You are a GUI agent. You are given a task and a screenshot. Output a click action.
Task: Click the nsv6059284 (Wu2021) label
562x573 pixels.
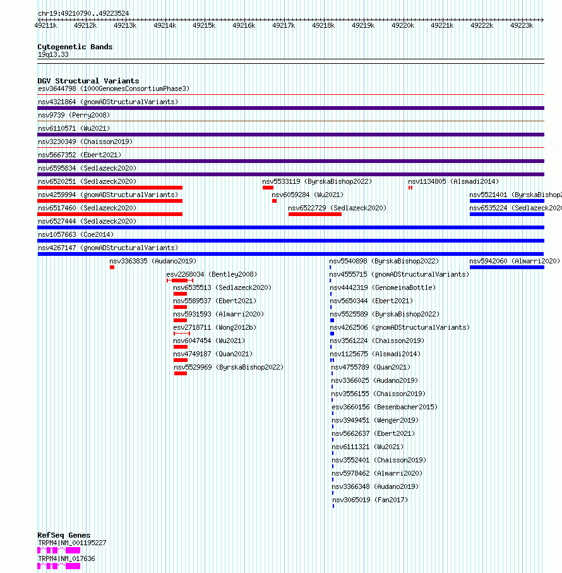[308, 195]
